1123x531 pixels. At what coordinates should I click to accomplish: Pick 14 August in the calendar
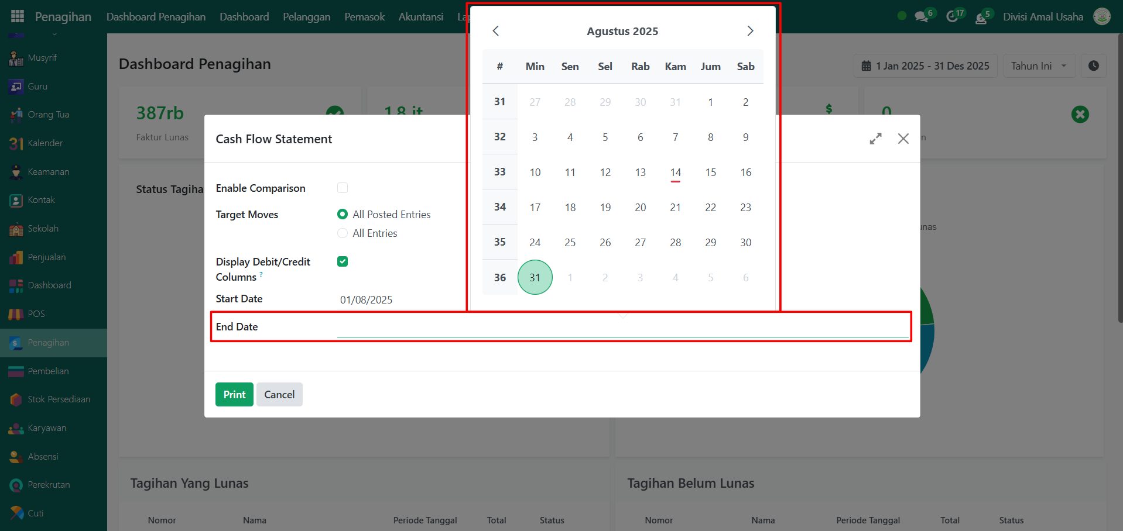tap(675, 173)
